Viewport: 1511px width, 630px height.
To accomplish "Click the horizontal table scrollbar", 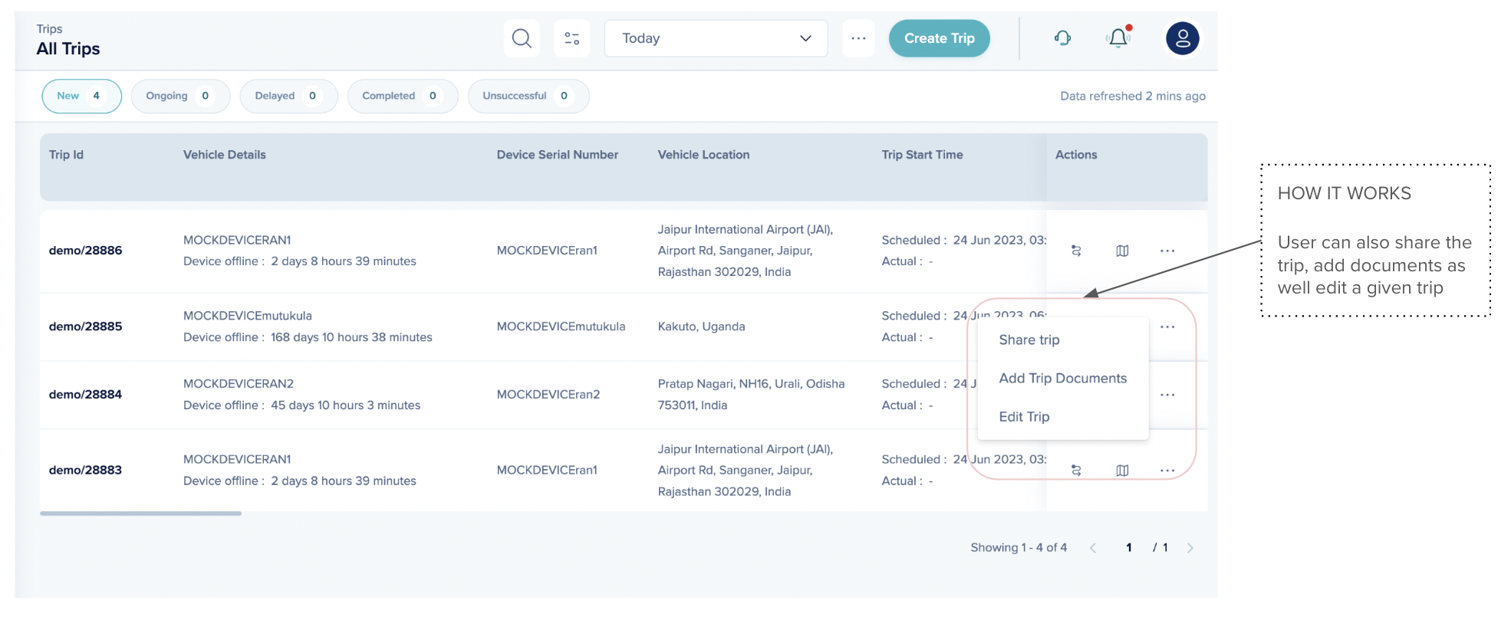I will (x=140, y=514).
